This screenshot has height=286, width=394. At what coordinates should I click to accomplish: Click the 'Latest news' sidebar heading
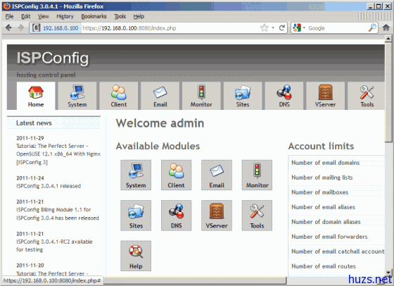34,123
